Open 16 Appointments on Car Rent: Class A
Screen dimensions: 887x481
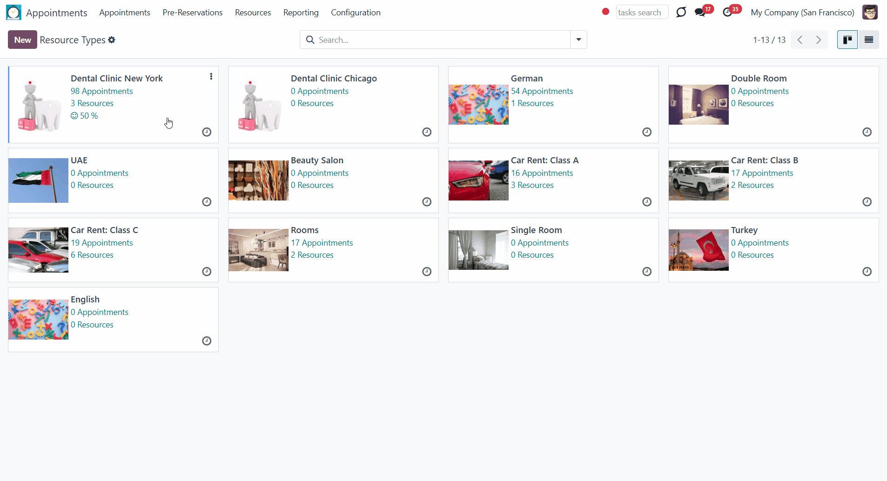(x=542, y=173)
